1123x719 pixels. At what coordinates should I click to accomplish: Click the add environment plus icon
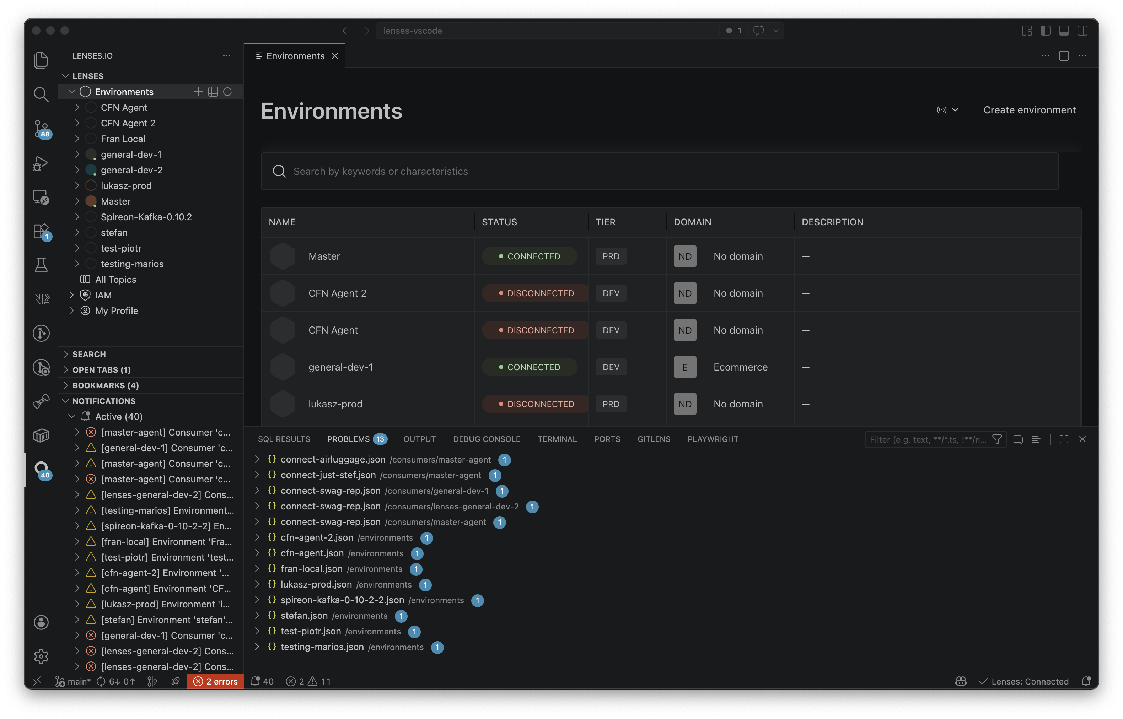tap(198, 92)
